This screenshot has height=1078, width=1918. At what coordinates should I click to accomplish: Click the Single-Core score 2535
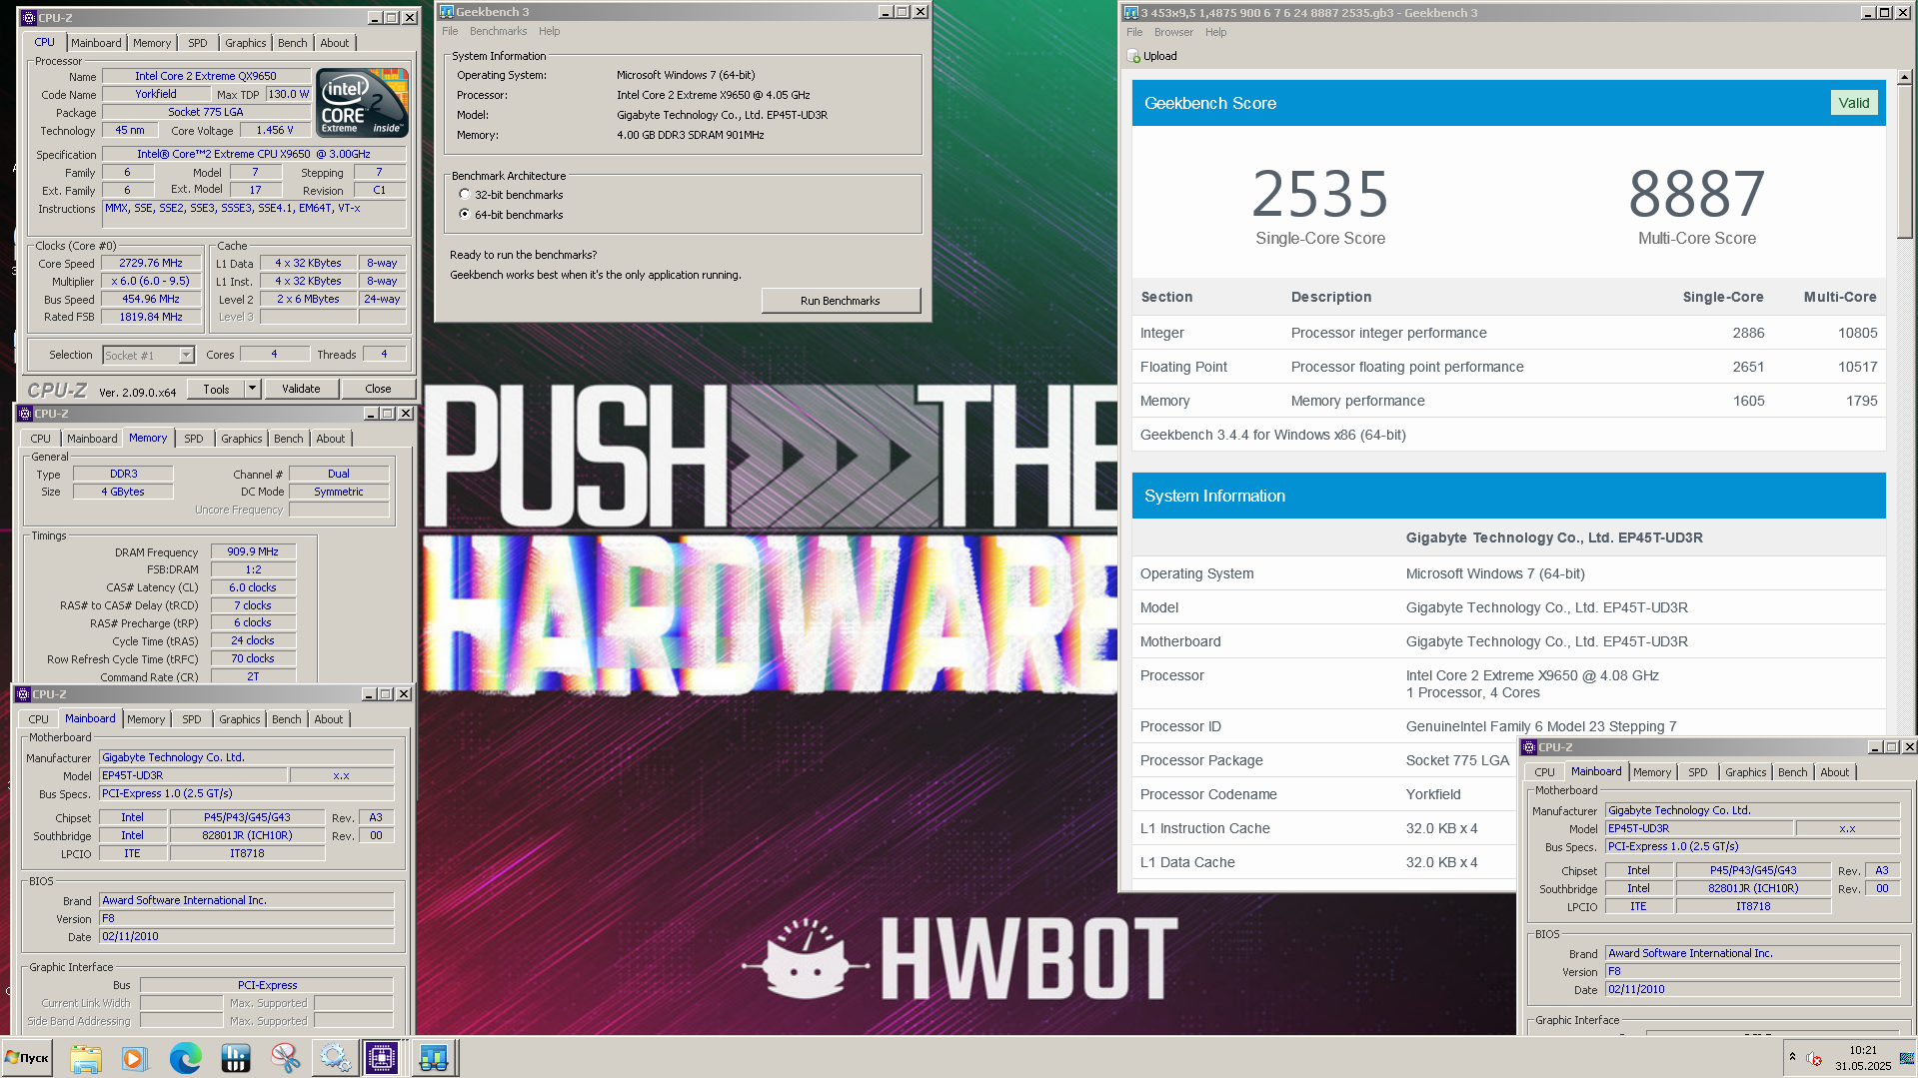pos(1320,195)
